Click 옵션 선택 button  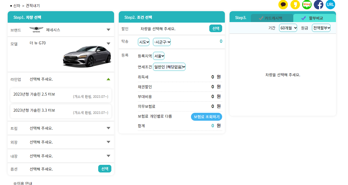click(x=105, y=169)
